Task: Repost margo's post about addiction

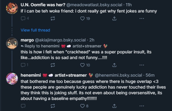Action: (53, 65)
